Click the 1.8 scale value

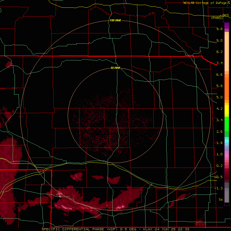point(219,143)
